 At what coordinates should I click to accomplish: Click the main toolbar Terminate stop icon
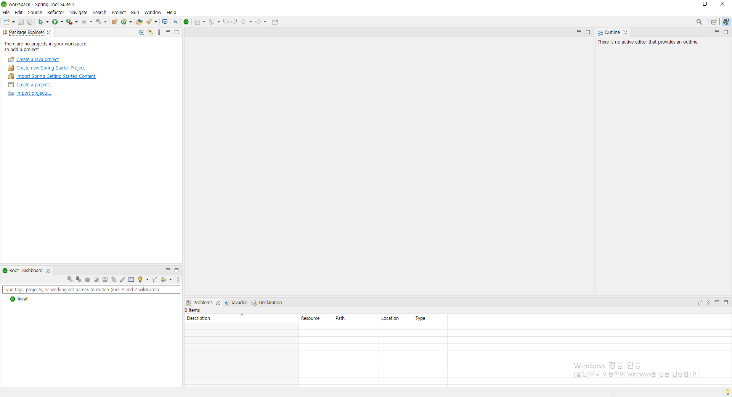click(84, 22)
